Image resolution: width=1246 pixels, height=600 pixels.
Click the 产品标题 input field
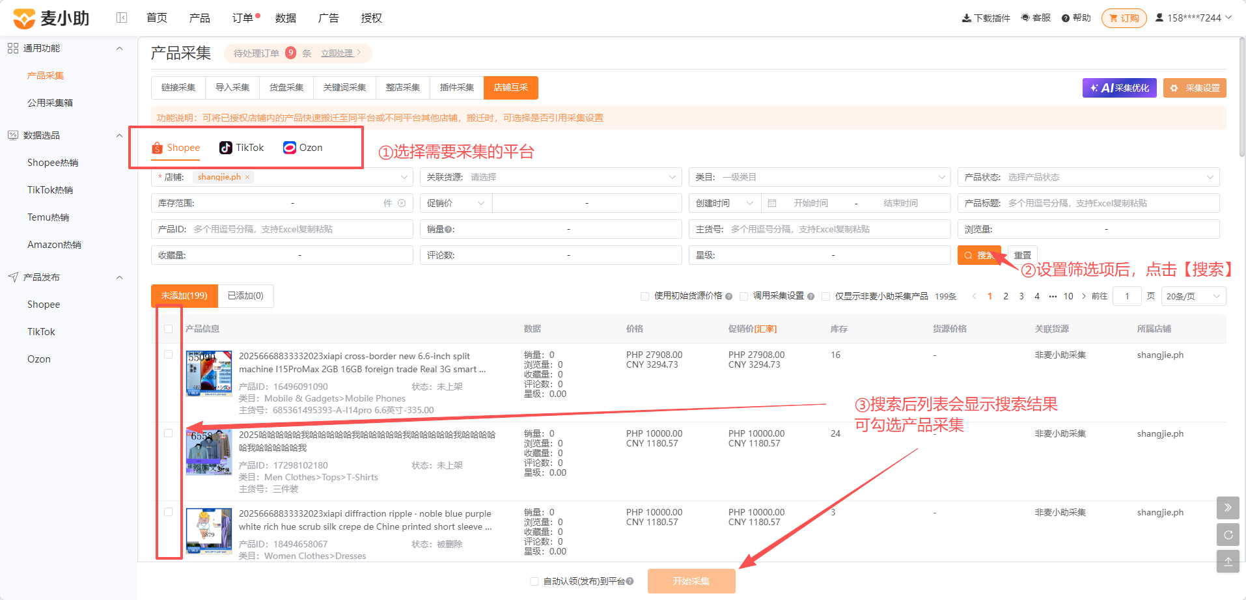(x=1088, y=203)
